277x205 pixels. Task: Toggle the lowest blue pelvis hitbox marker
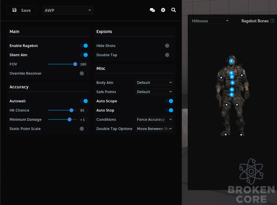point(232,95)
